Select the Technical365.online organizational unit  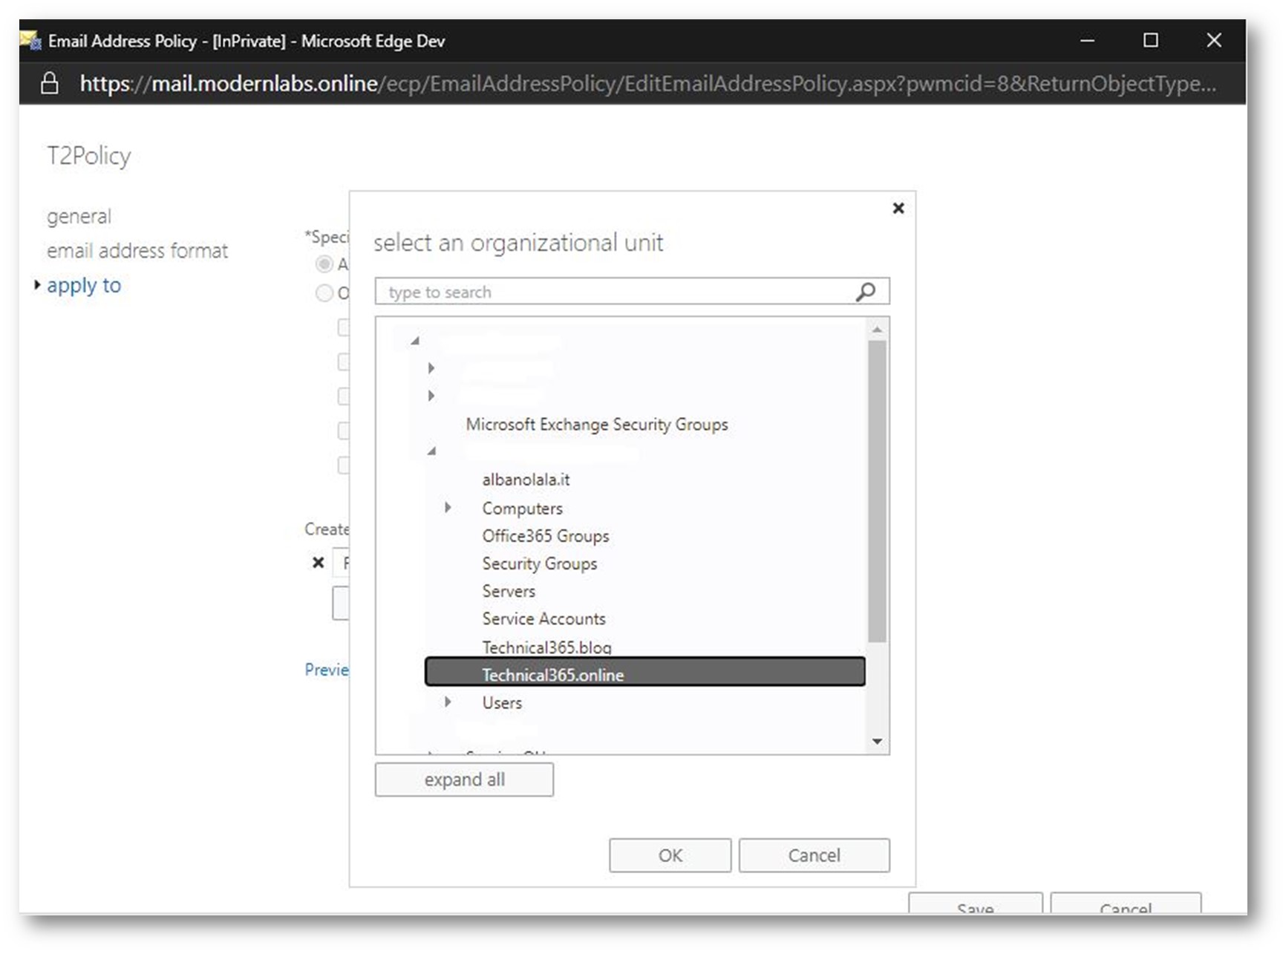(552, 674)
